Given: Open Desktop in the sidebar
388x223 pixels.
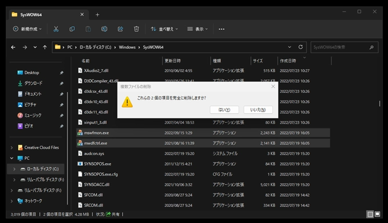Looking at the screenshot, I should [32, 72].
